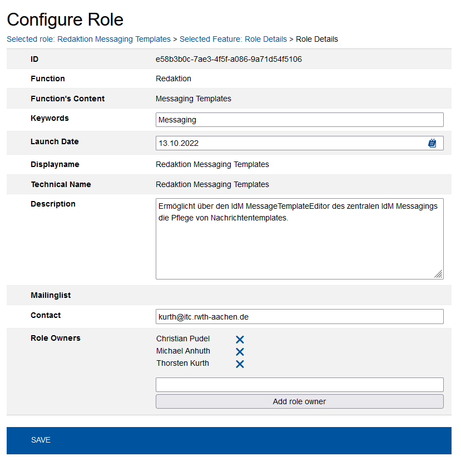Focus the empty new role owner field

coord(299,384)
